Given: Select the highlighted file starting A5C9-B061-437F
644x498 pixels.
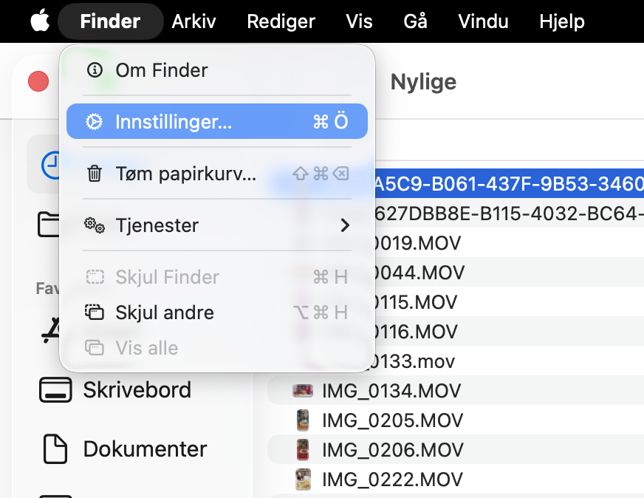Looking at the screenshot, I should (508, 183).
